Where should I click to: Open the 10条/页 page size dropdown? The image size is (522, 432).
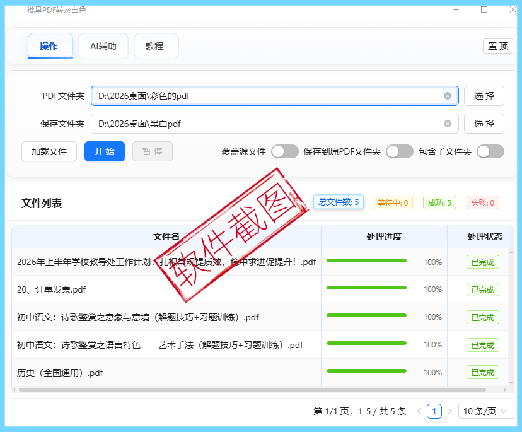point(486,411)
